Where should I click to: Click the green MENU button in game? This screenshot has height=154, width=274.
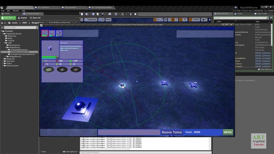(228, 132)
